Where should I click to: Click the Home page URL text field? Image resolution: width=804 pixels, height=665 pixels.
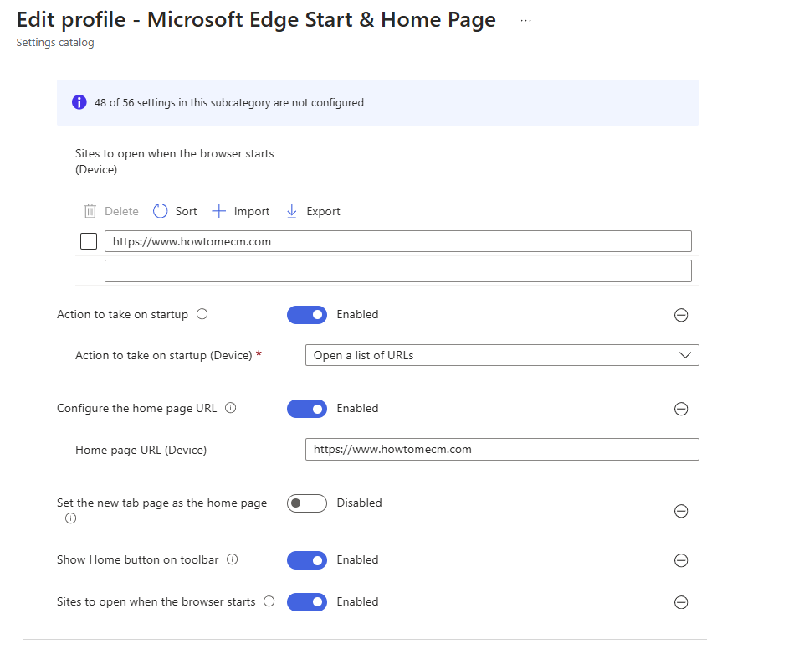click(502, 450)
